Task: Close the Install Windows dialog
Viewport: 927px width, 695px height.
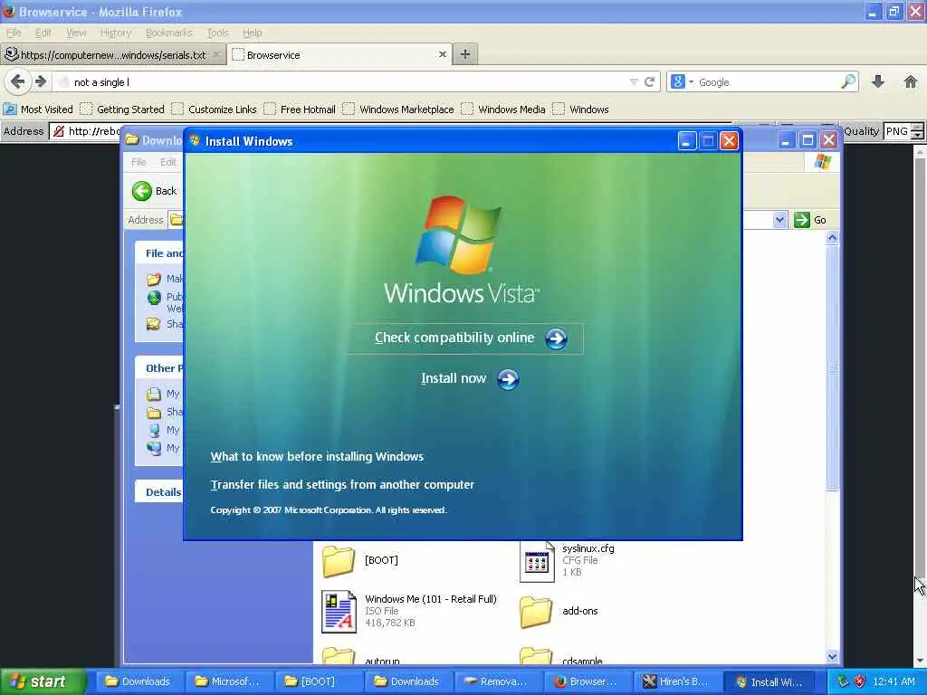Action: (729, 140)
